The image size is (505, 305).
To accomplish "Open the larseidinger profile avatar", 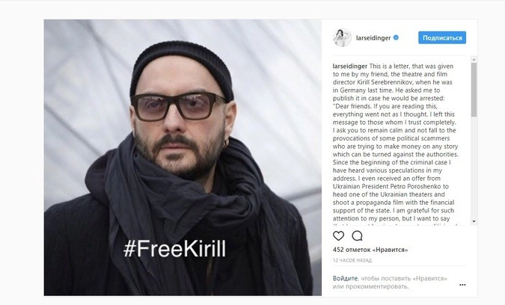I will [342, 37].
